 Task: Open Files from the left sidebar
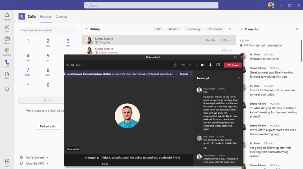click(7, 76)
